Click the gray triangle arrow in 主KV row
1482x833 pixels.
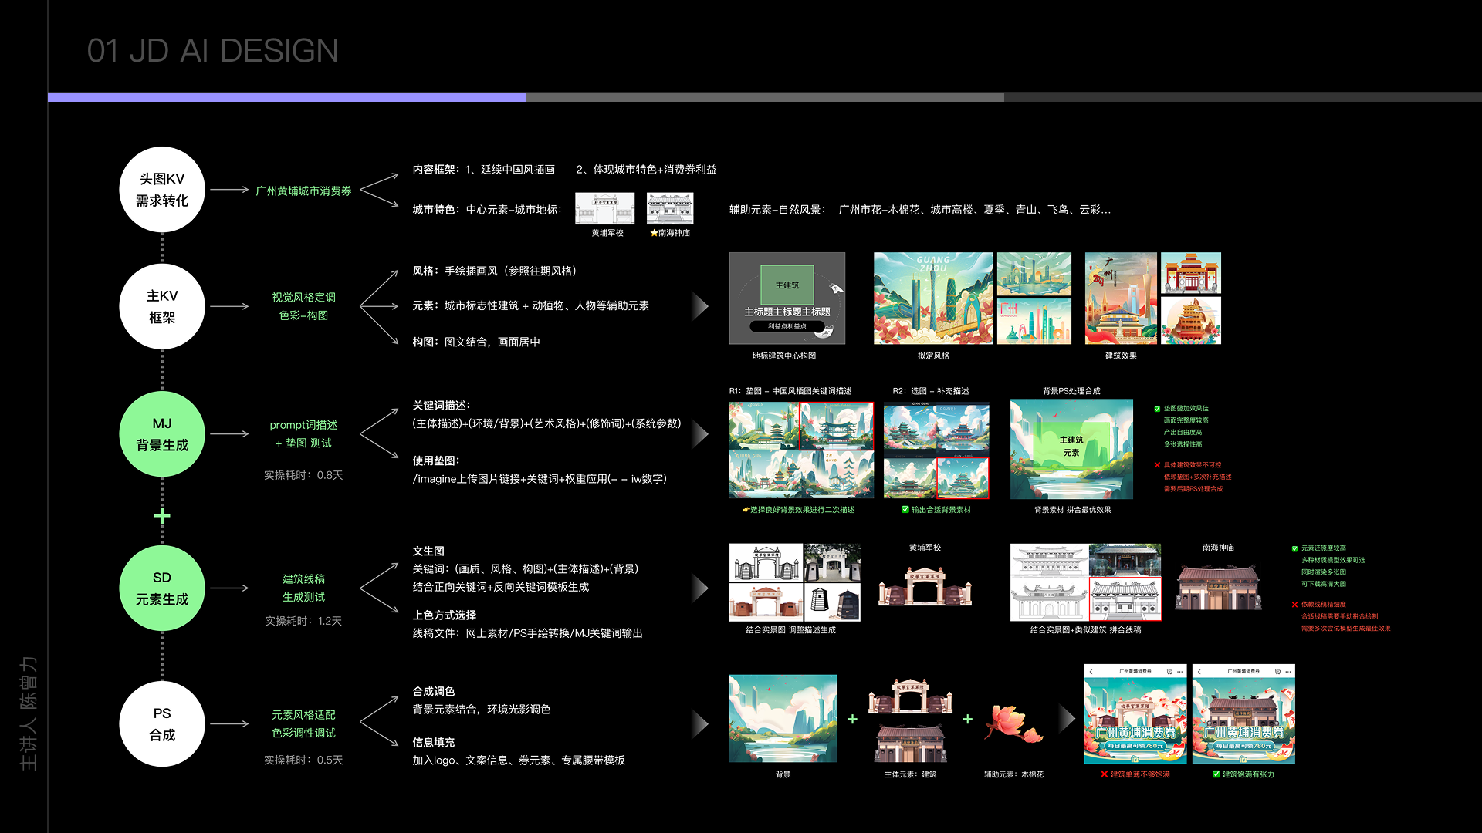click(700, 307)
